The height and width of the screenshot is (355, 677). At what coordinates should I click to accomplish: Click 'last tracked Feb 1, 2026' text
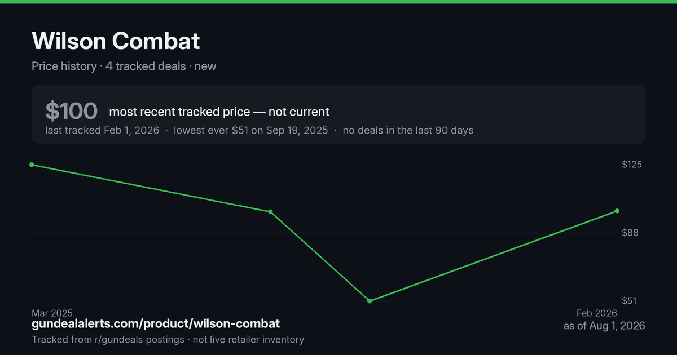pos(102,130)
